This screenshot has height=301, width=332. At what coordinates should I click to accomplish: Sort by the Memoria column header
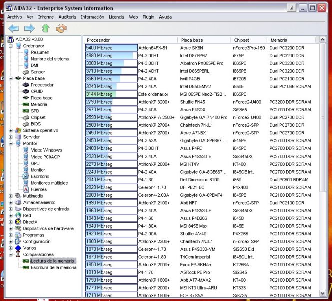click(x=291, y=40)
